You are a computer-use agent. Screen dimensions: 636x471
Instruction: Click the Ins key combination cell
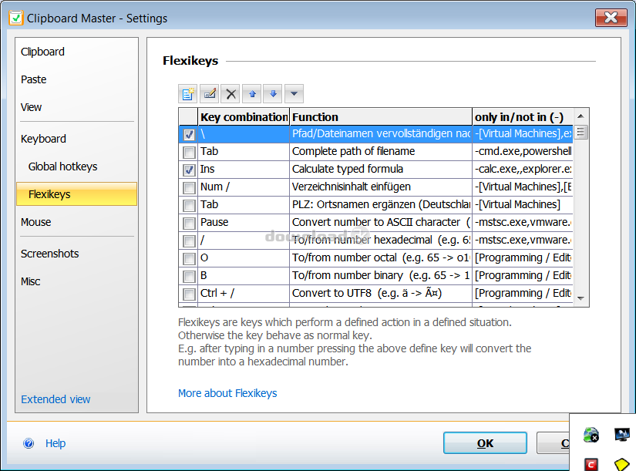pyautogui.click(x=244, y=170)
